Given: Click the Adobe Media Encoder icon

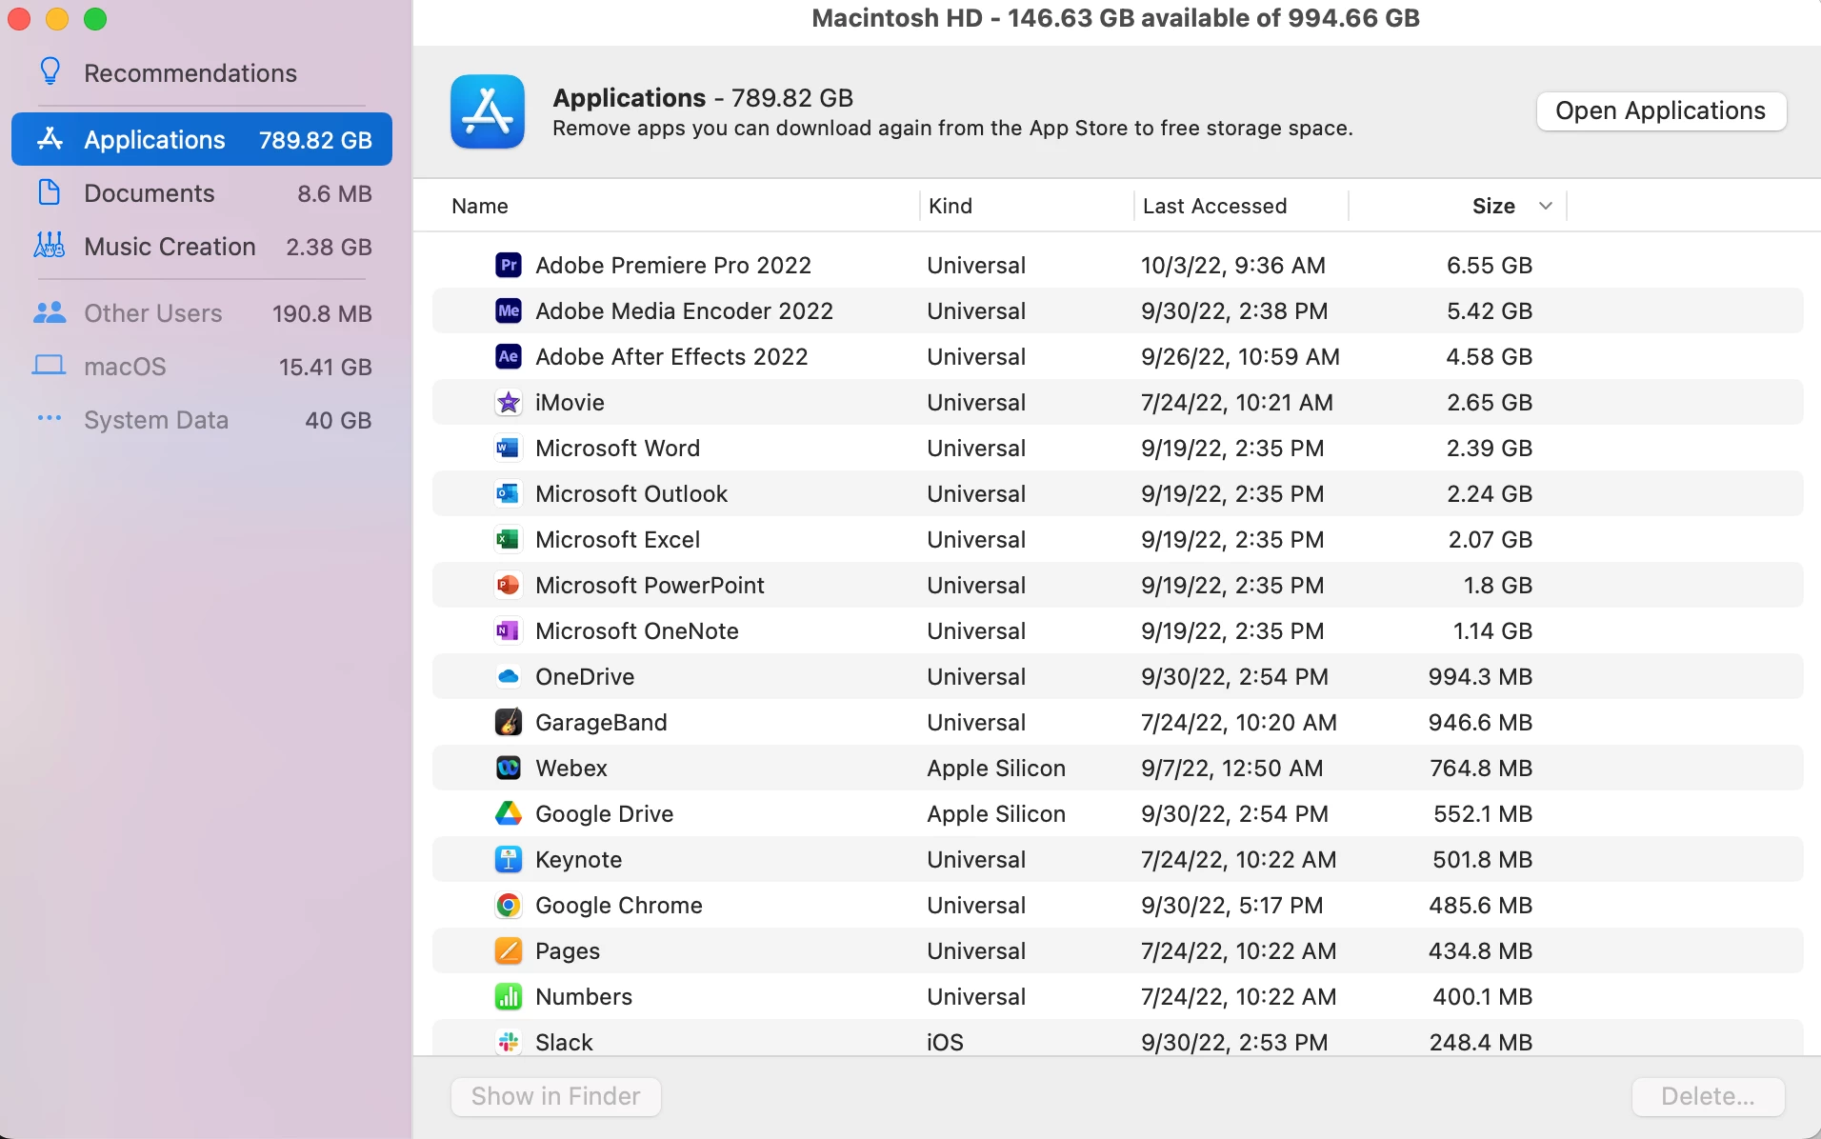Looking at the screenshot, I should [x=509, y=310].
